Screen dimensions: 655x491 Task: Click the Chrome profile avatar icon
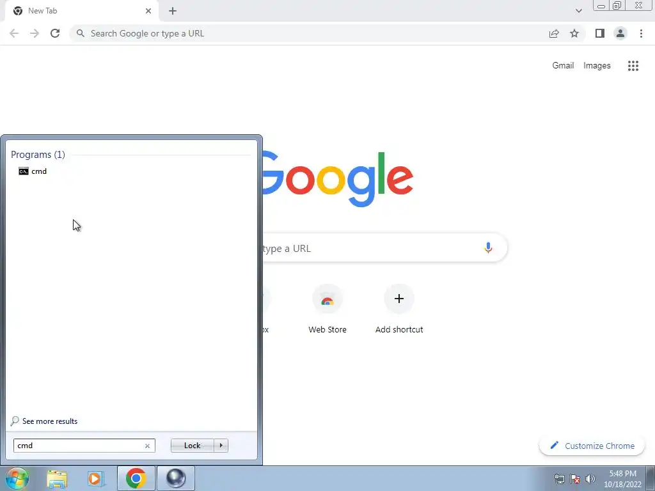(620, 33)
